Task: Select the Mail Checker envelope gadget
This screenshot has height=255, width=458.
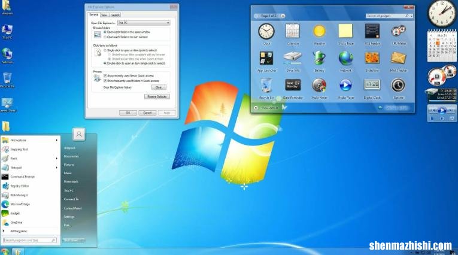Action: tap(399, 58)
